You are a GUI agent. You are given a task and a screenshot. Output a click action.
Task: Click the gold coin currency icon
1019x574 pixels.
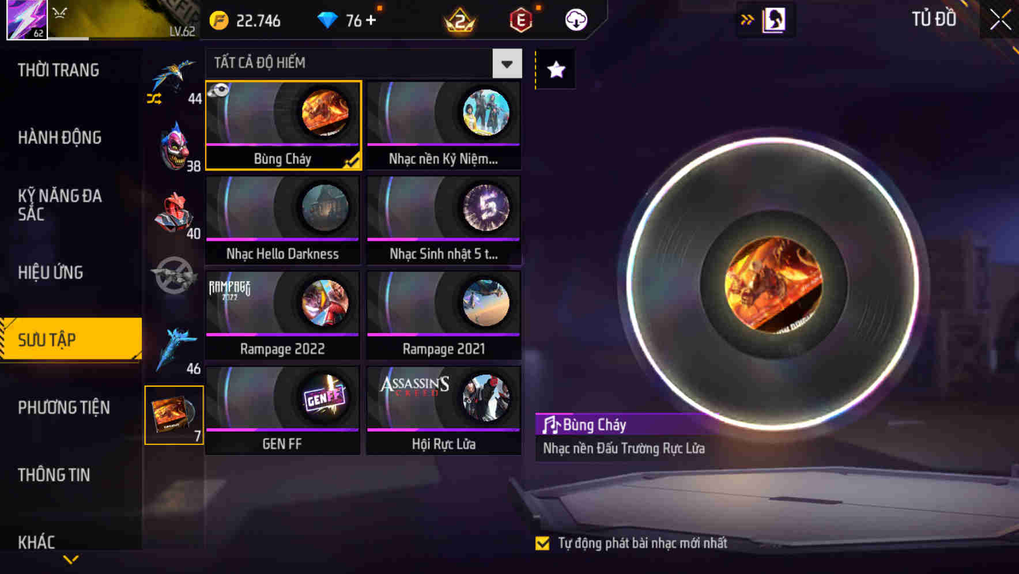[219, 21]
